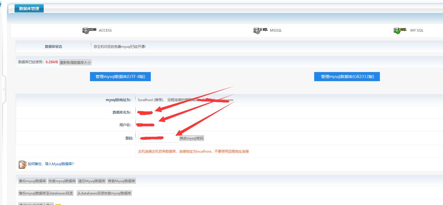443x205 pixels.
Task: Click the ACCESS database icon
Action: coord(89,30)
